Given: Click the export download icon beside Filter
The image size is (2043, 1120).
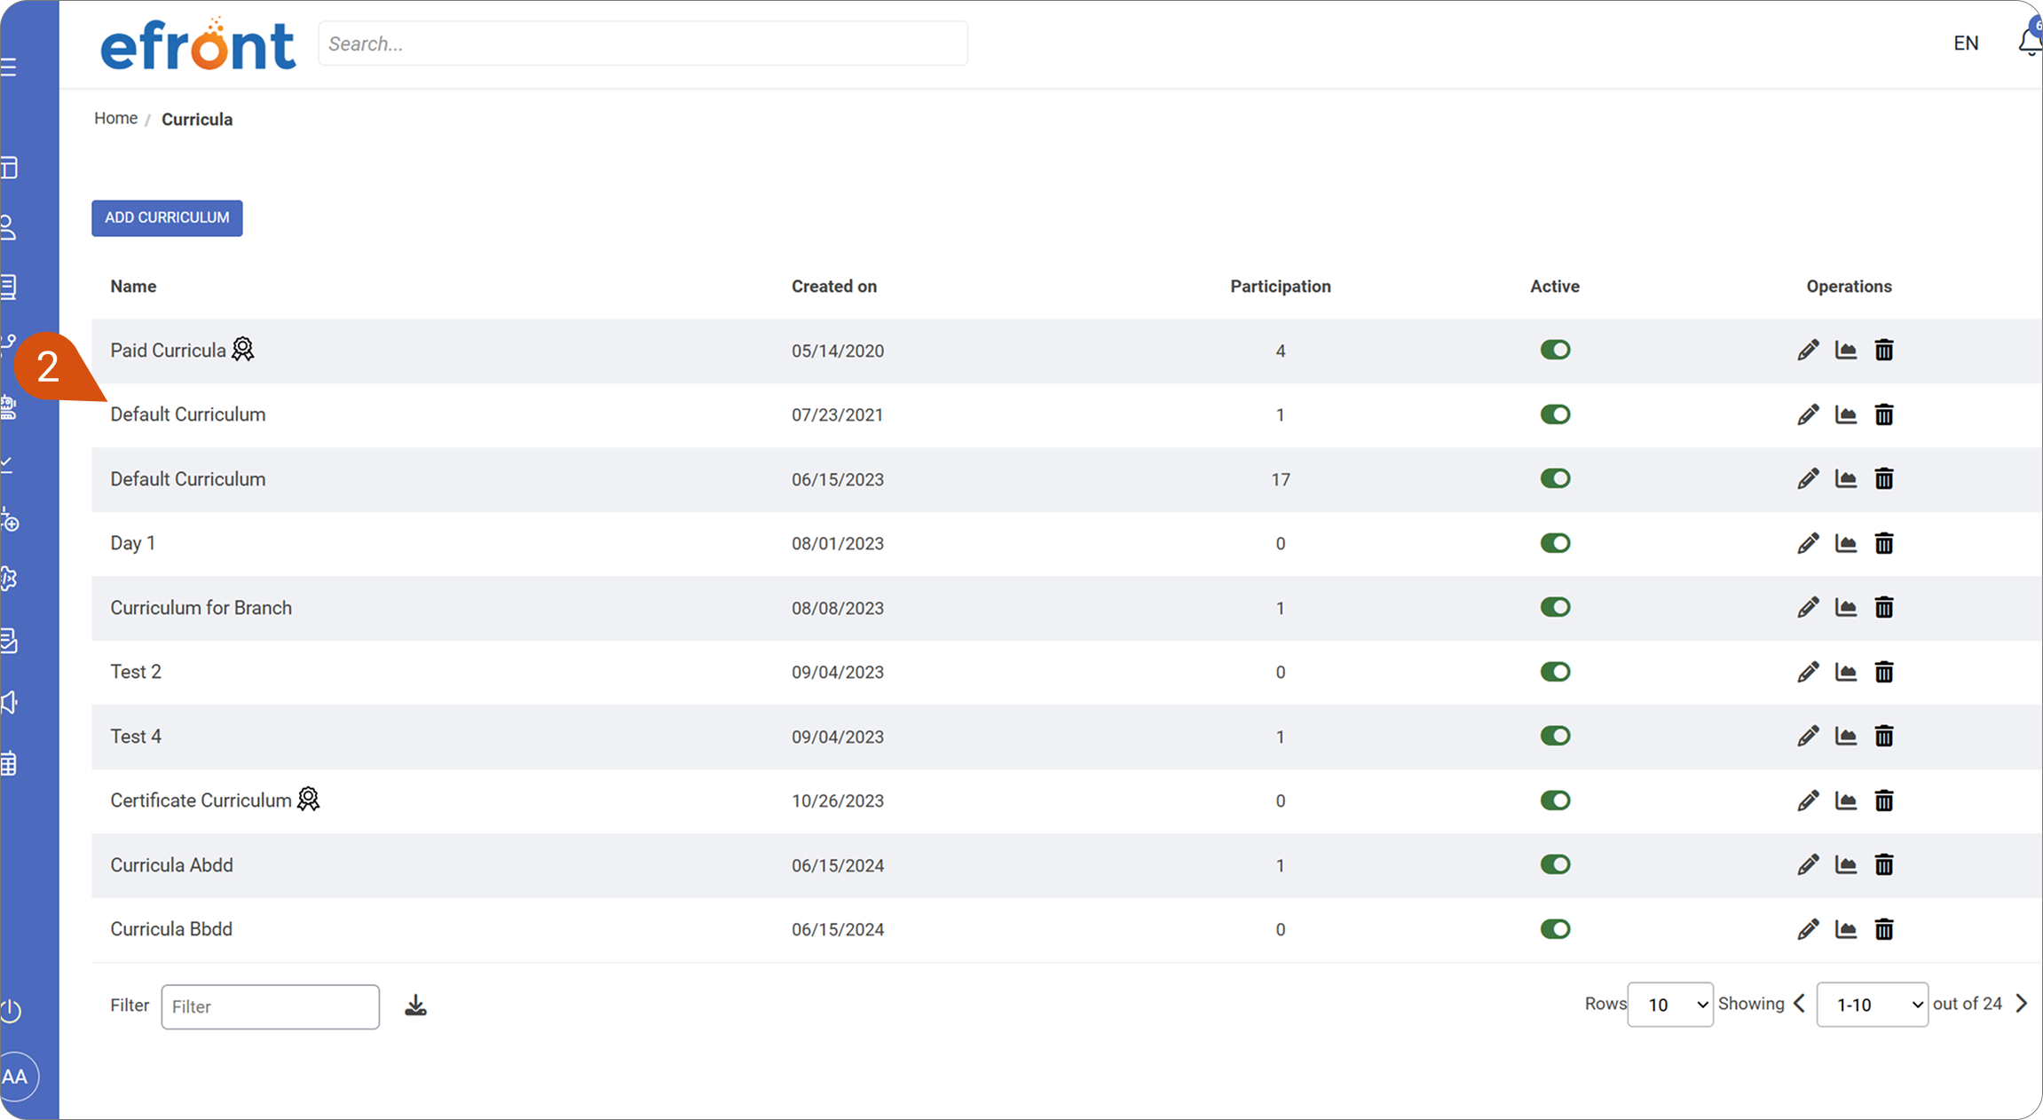Looking at the screenshot, I should [x=415, y=1006].
